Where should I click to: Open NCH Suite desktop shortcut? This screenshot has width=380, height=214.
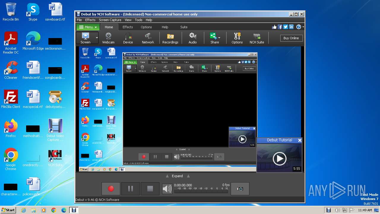[55, 158]
